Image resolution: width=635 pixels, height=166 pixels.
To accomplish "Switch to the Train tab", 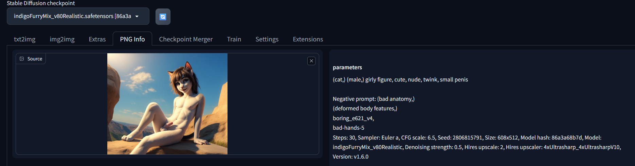I will (x=234, y=39).
